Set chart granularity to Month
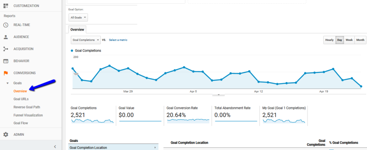Viewport: 367px width, 150px height. [360, 40]
